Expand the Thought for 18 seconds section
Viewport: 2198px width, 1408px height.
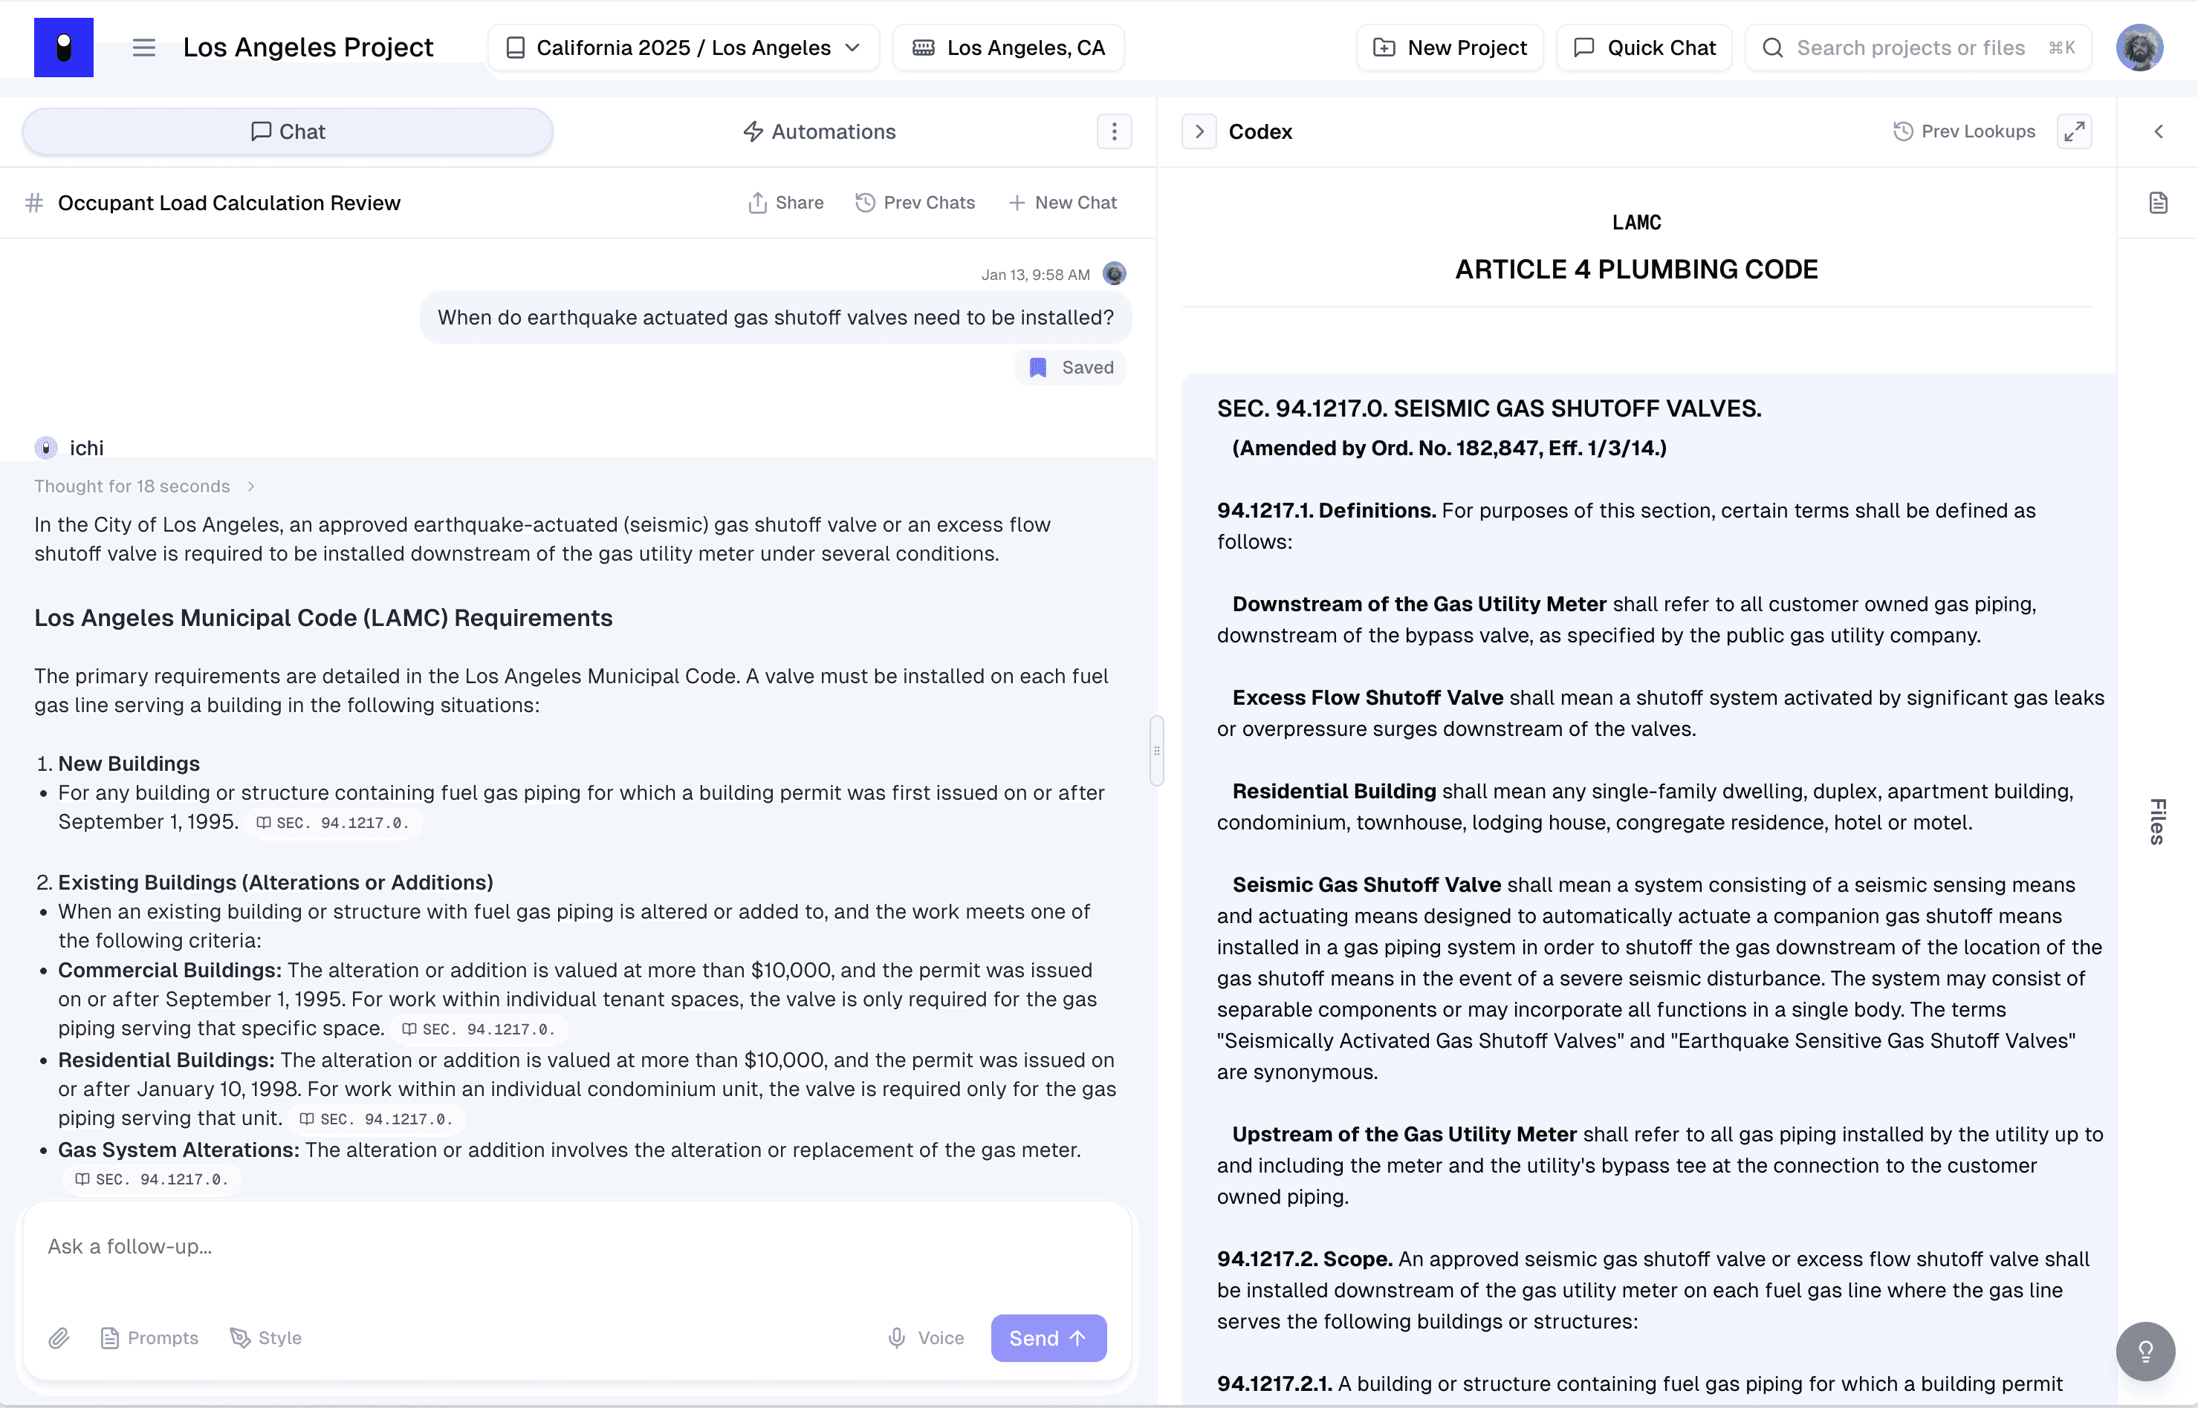[144, 486]
